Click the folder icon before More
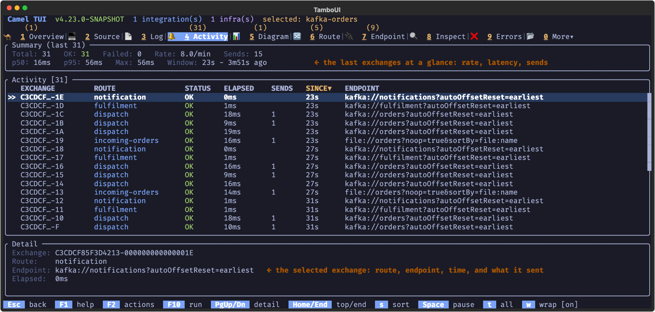The height and width of the screenshot is (312, 655). tap(531, 36)
